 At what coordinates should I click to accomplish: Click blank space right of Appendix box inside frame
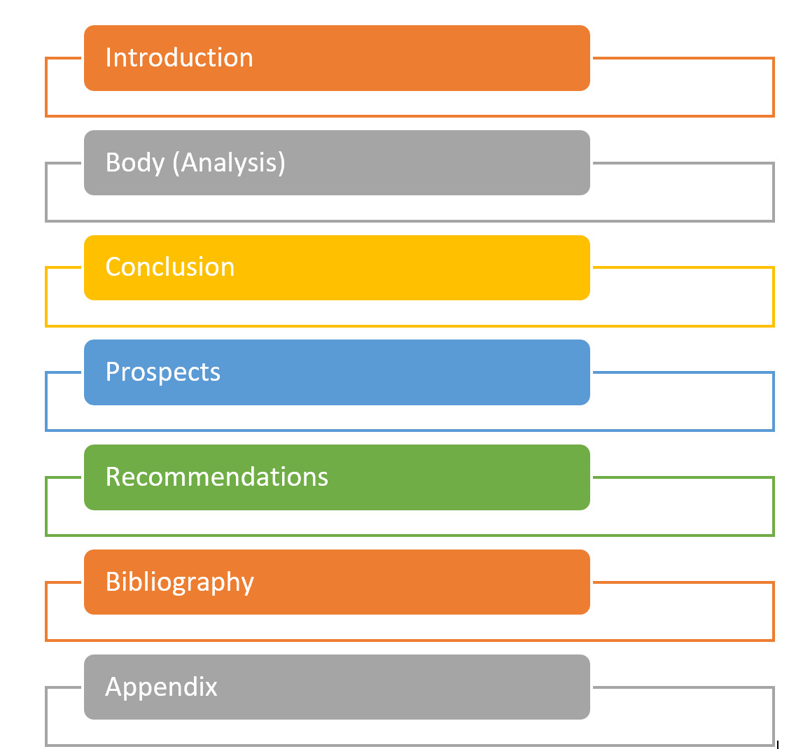coord(682,716)
